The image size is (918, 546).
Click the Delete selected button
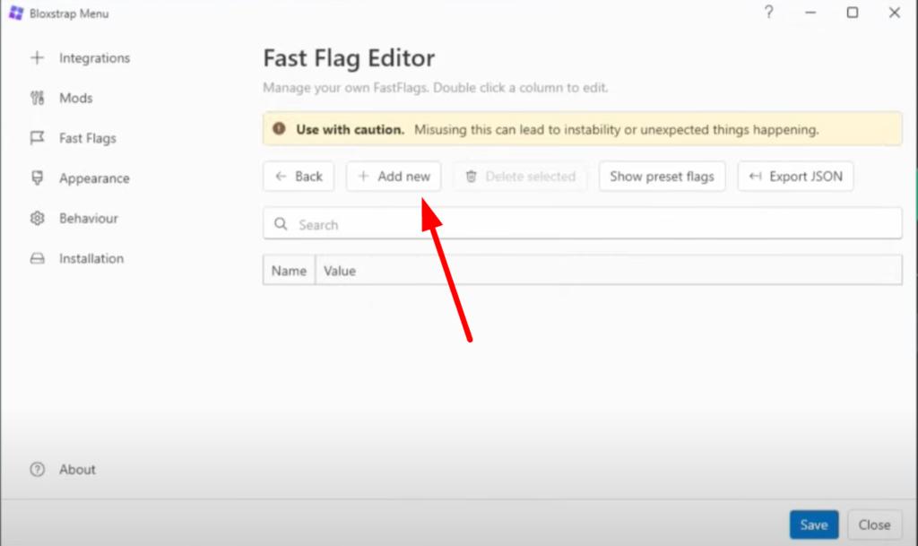(x=520, y=176)
